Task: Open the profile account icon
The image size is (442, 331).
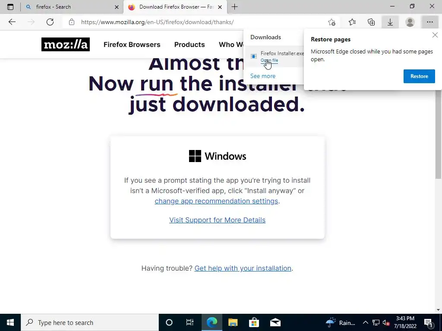Action: [410, 22]
